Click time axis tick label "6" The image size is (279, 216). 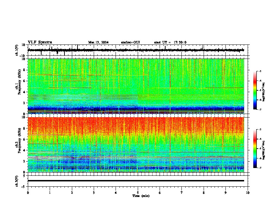(x=160, y=193)
